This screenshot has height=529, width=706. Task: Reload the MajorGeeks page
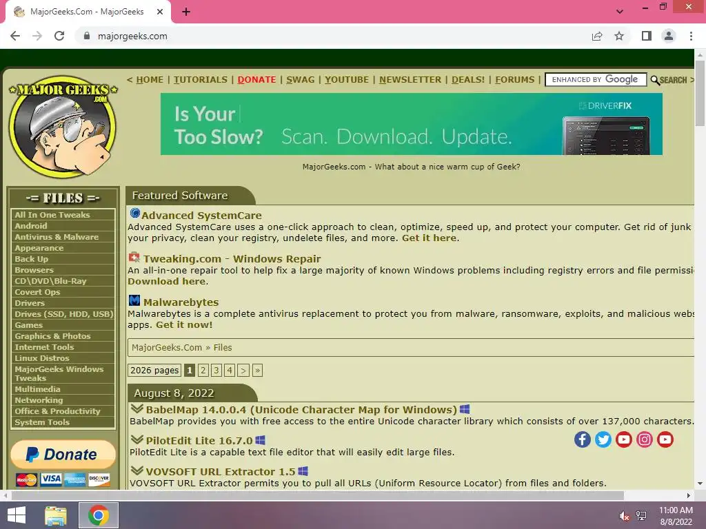click(59, 36)
